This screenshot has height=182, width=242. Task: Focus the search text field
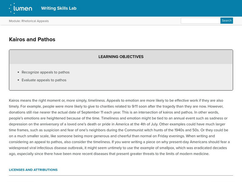tap(200, 21)
